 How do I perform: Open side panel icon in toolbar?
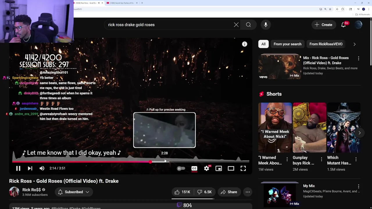[350, 9]
